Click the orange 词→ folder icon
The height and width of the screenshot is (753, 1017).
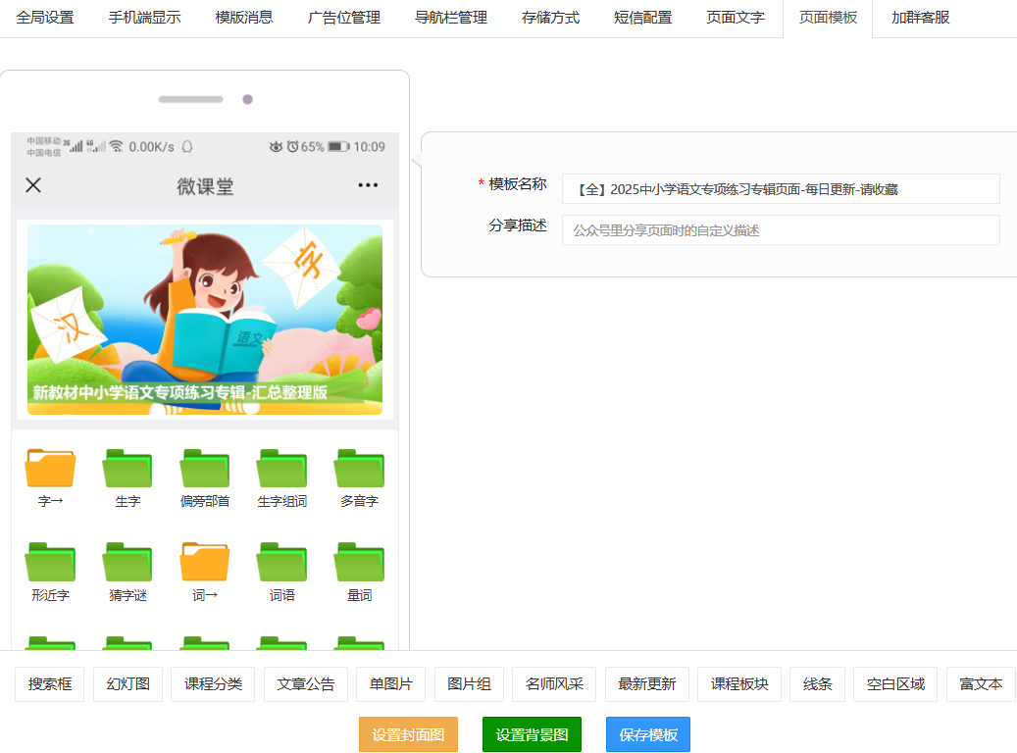pyautogui.click(x=204, y=563)
